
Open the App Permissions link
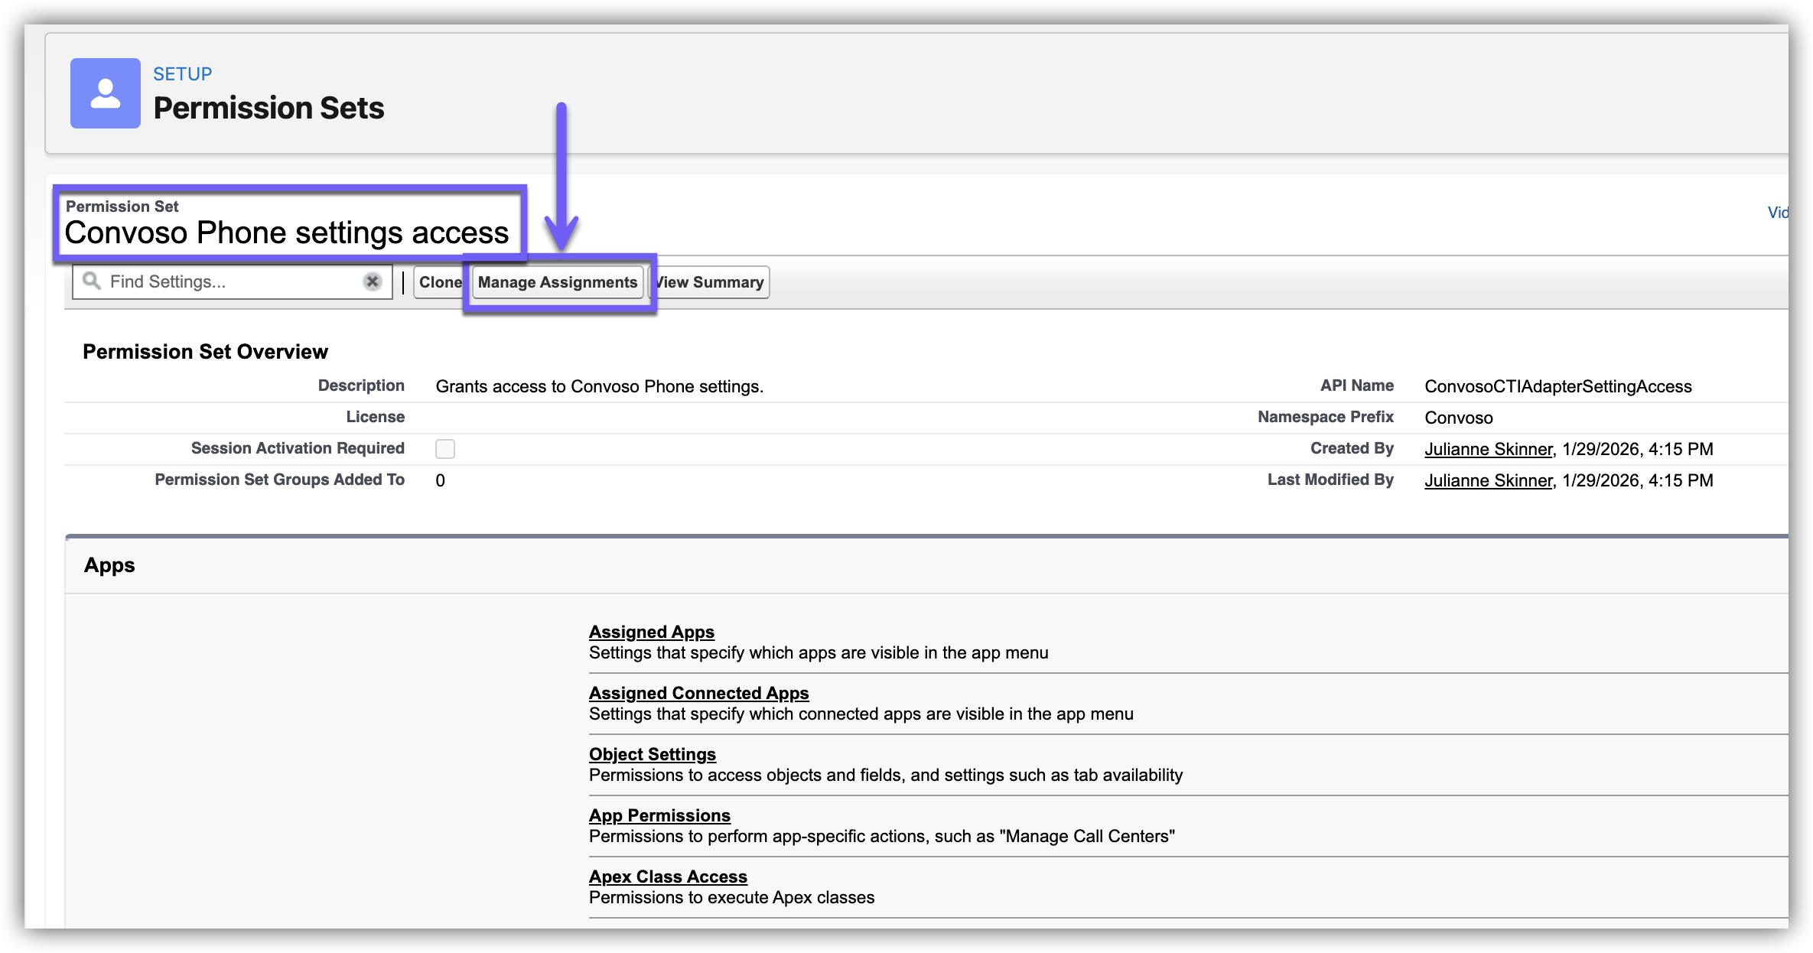tap(659, 815)
